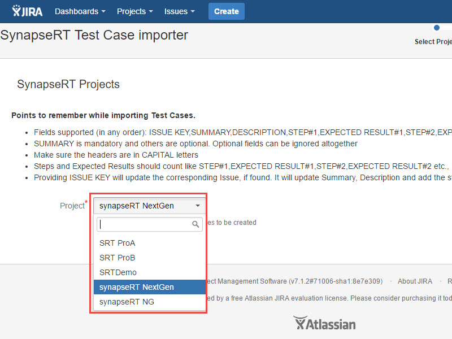Open the About JIRA link
The height and width of the screenshot is (339, 452).
pos(415,281)
